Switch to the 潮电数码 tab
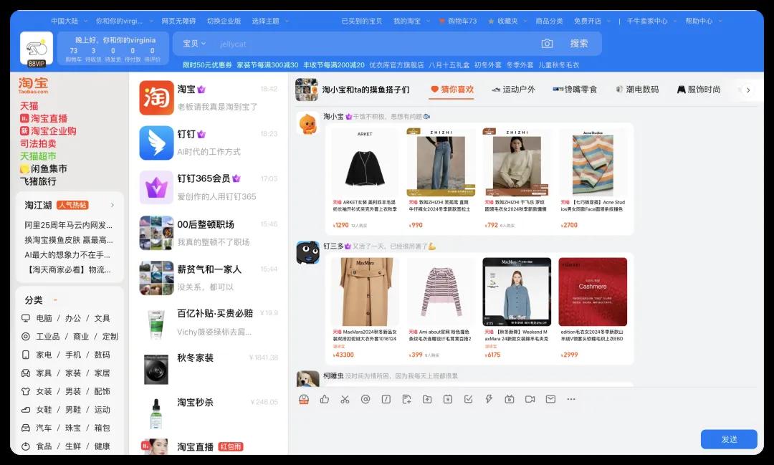 (637, 90)
